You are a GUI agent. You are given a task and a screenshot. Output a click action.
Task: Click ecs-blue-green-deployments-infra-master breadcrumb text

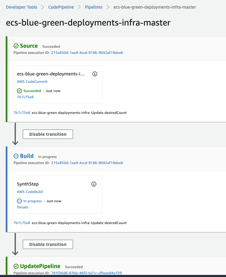coord(155,7)
